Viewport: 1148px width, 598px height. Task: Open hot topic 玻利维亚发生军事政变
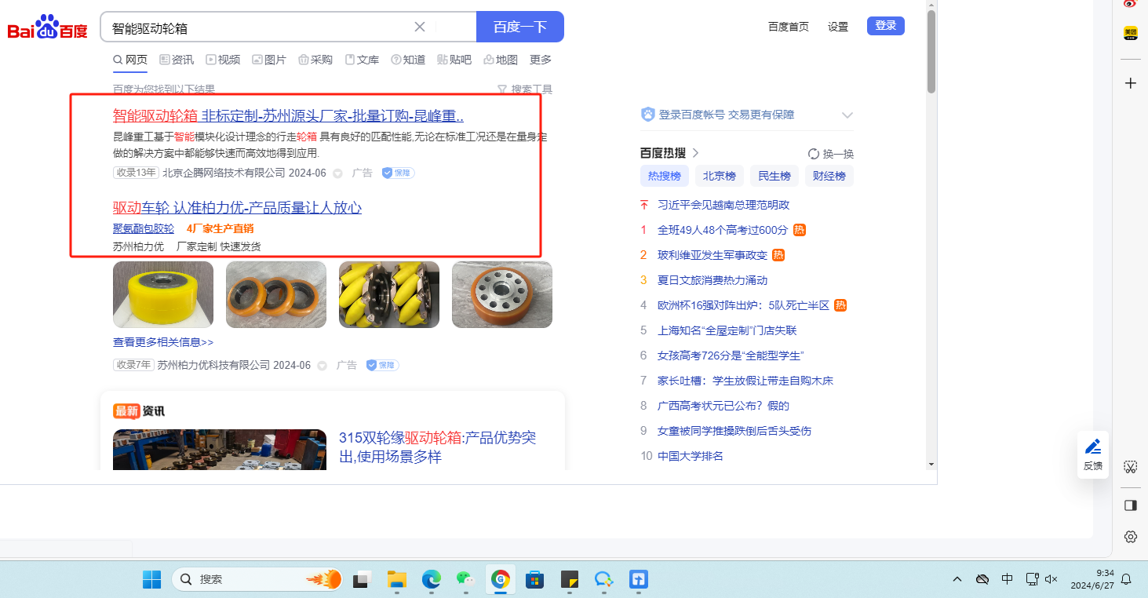click(x=712, y=255)
